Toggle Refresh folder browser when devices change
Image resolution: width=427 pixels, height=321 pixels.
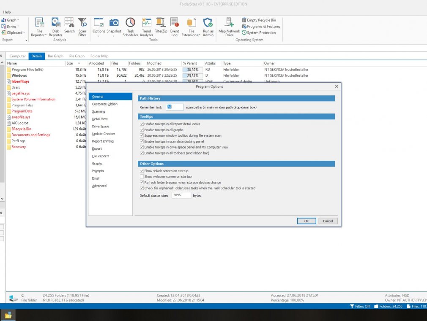(142, 182)
